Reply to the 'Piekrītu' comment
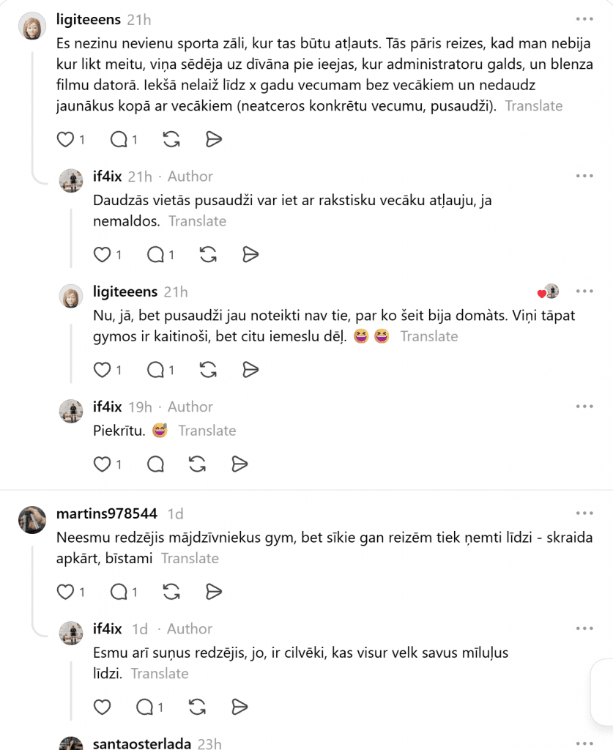613x750 pixels. [155, 464]
